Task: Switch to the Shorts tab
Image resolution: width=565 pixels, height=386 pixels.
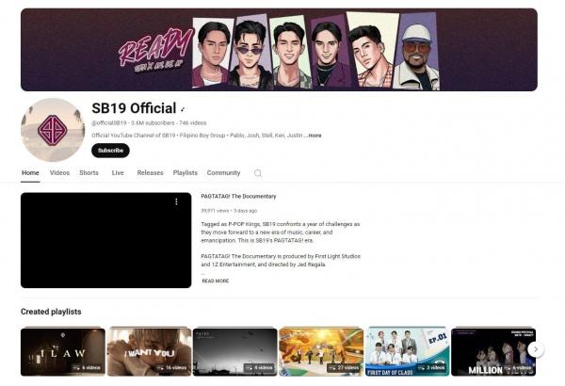Action: pyautogui.click(x=89, y=173)
